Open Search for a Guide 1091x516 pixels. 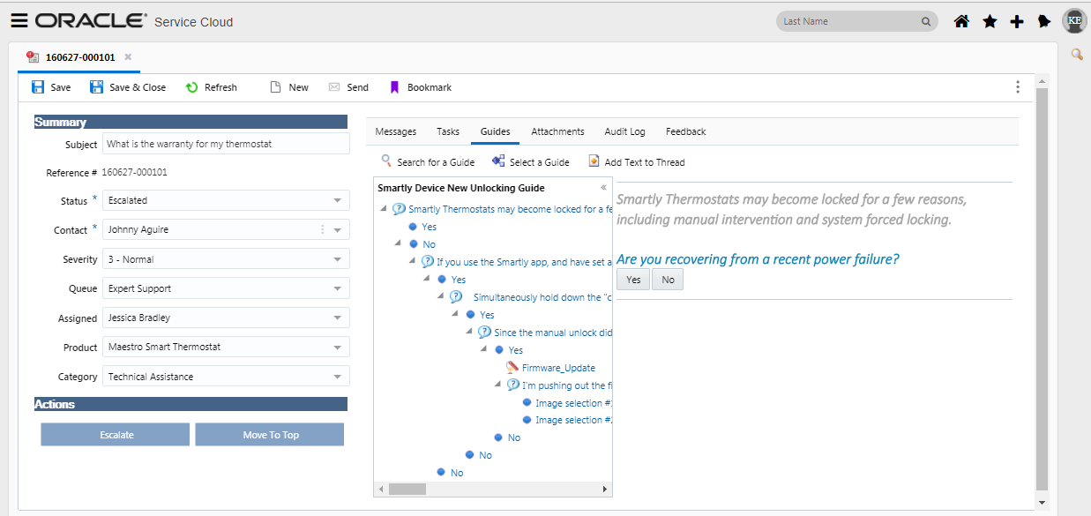(x=385, y=161)
